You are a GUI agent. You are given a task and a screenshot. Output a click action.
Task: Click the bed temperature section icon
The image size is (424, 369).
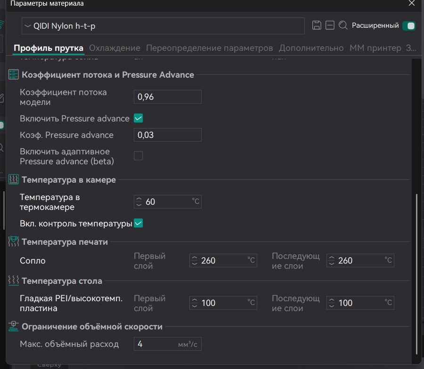(x=14, y=281)
